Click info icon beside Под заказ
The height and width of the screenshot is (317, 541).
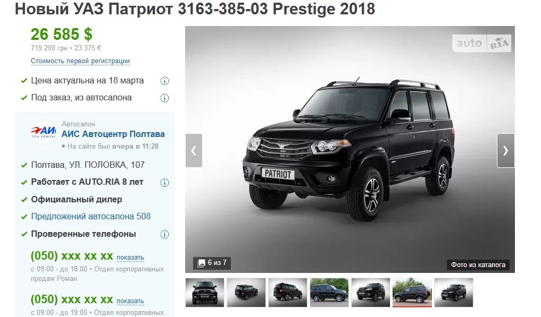coord(164,98)
